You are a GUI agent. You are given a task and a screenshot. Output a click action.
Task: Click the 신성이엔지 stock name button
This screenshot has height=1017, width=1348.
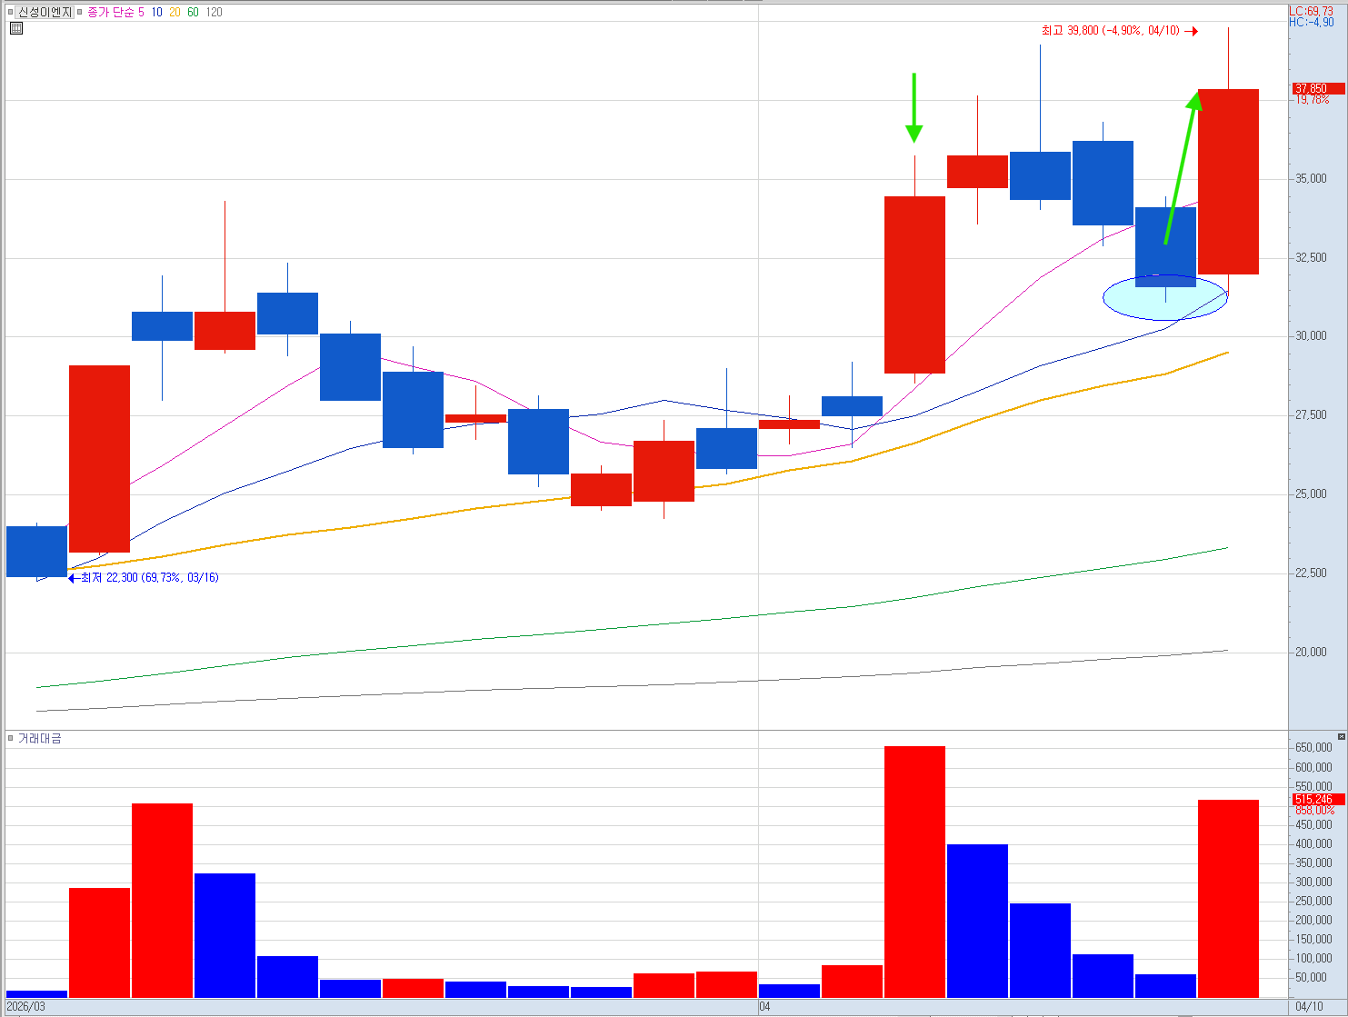coord(45,12)
